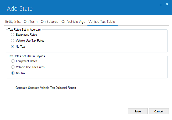Viewport: 172px width, 120px height.
Task: Minimize the Add State dialog
Action: click(x=161, y=4)
